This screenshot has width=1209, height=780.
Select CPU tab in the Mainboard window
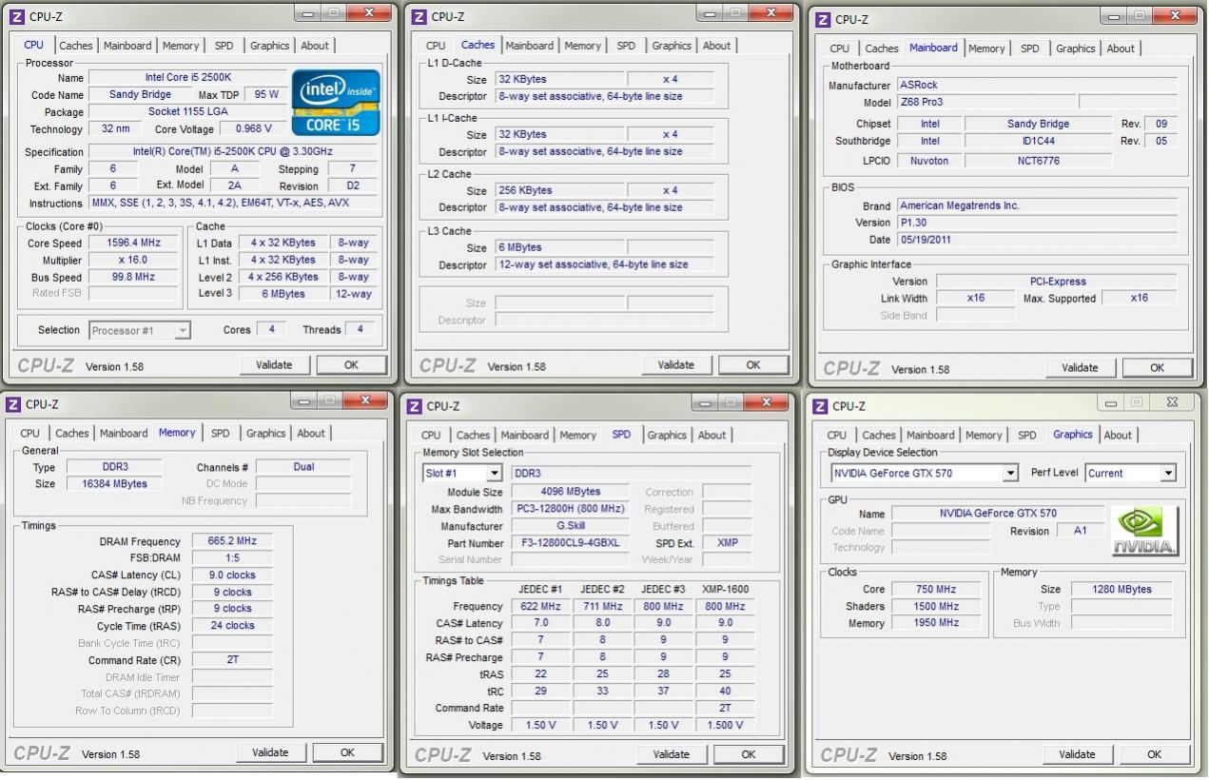coord(839,49)
